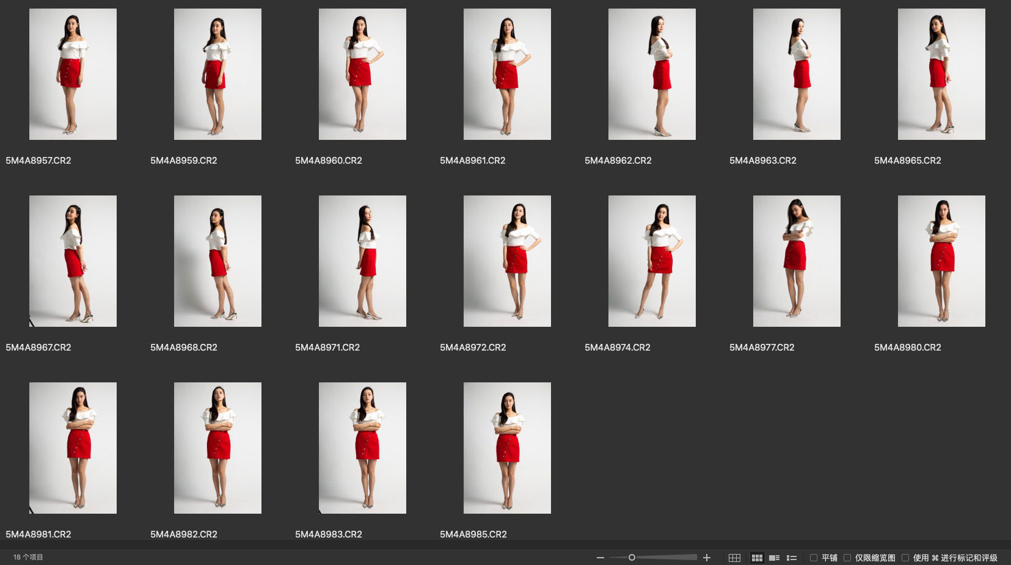This screenshot has height=565, width=1011.
Task: Click the thumbnail size slider handle
Action: (x=632, y=557)
